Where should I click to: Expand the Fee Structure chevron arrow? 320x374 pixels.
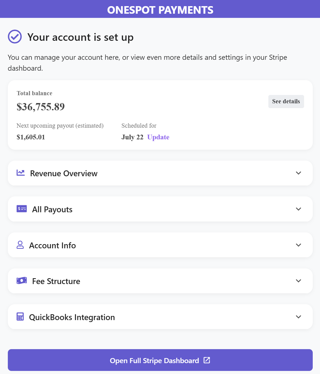click(298, 281)
